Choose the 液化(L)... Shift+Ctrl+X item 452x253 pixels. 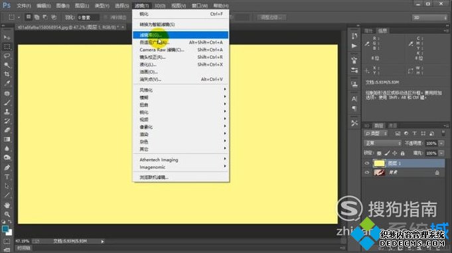point(181,64)
